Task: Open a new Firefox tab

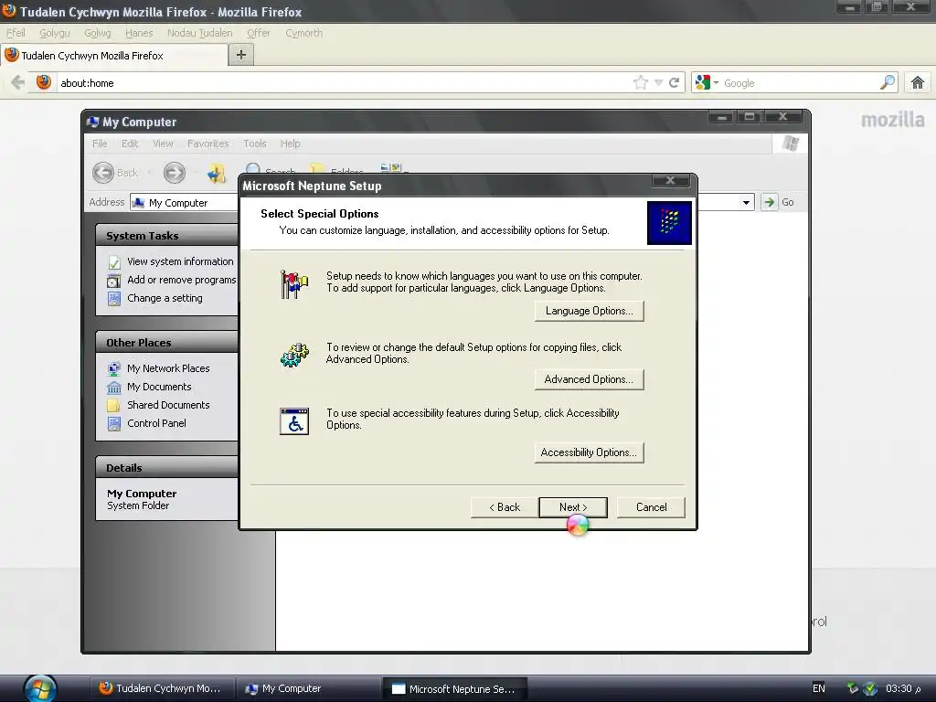Action: [x=241, y=55]
